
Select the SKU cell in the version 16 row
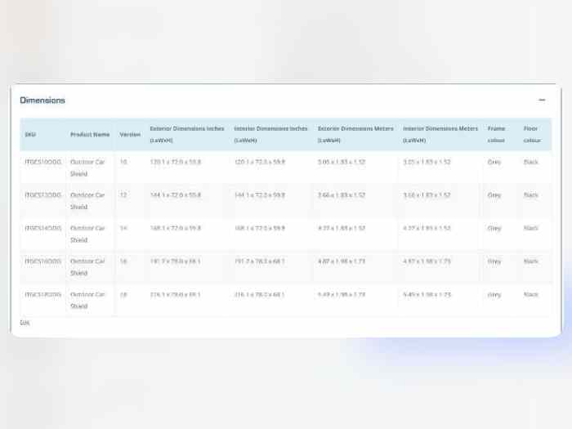click(x=43, y=261)
